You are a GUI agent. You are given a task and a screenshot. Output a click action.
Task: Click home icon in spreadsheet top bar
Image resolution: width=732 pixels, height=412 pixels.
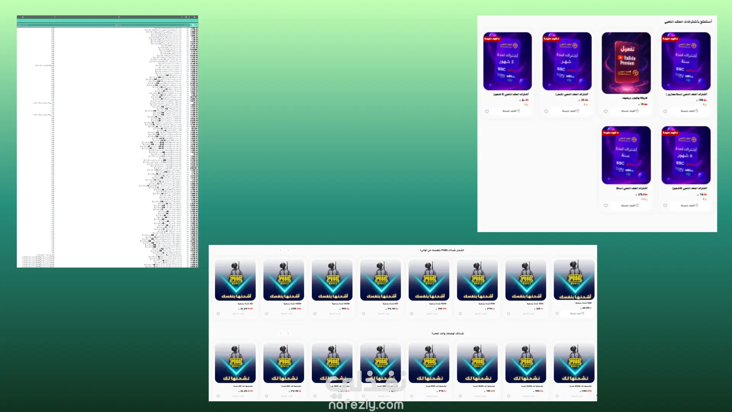pyautogui.click(x=194, y=17)
